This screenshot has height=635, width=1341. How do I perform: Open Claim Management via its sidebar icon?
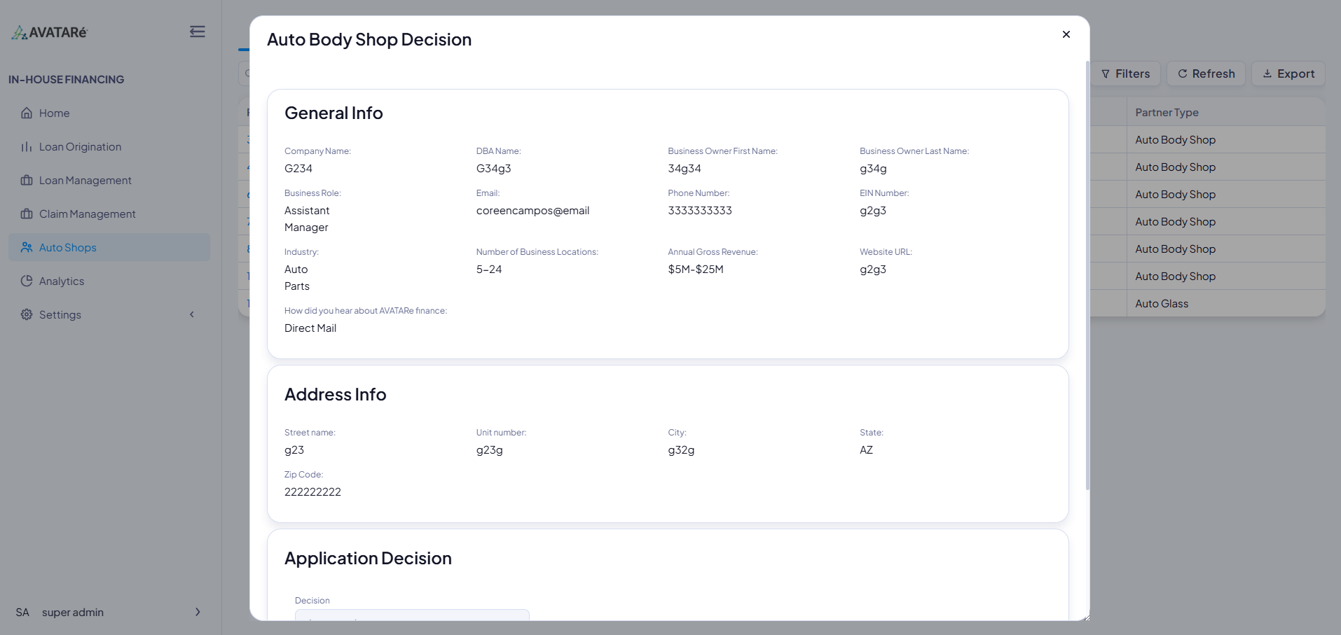pos(26,214)
